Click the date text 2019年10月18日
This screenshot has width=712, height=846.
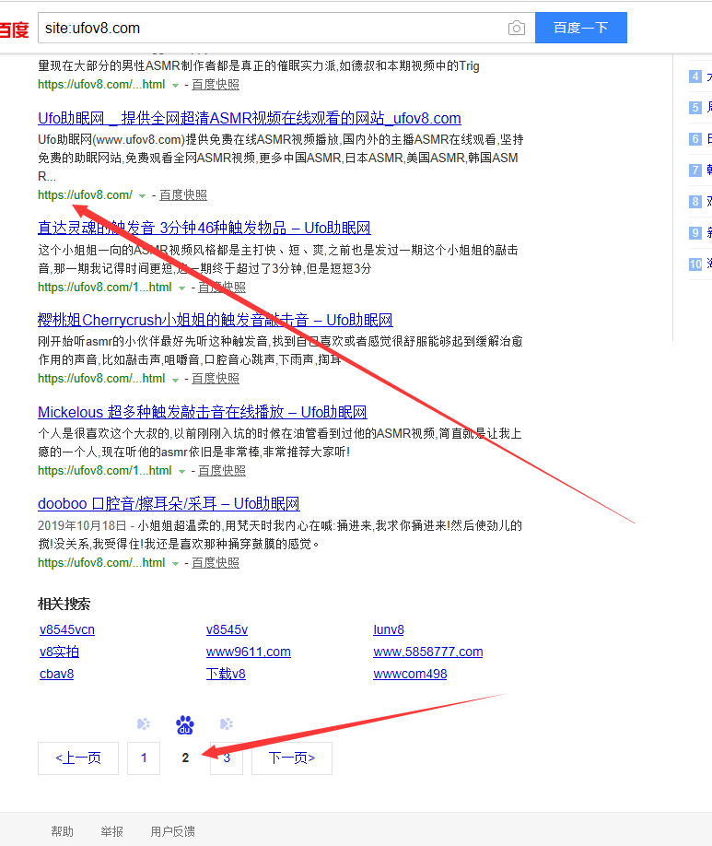click(x=82, y=525)
